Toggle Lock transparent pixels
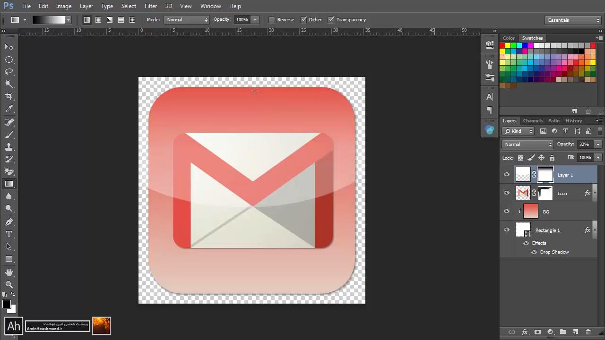The image size is (605, 340). [520, 158]
